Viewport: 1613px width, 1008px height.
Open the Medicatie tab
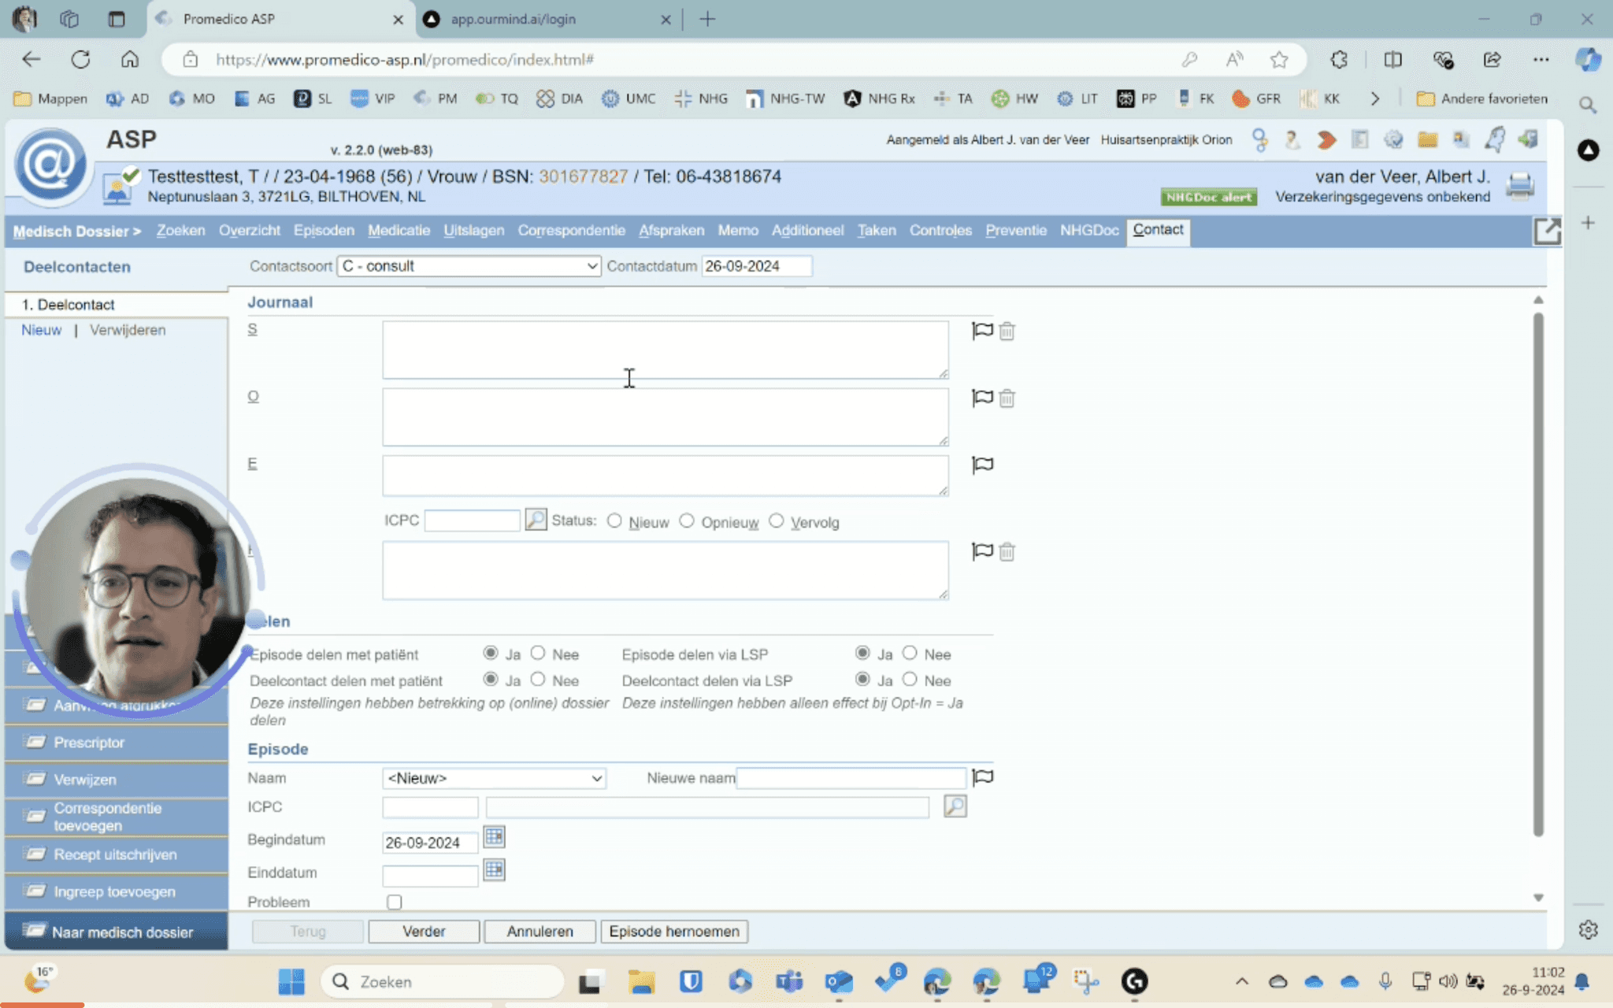399,230
